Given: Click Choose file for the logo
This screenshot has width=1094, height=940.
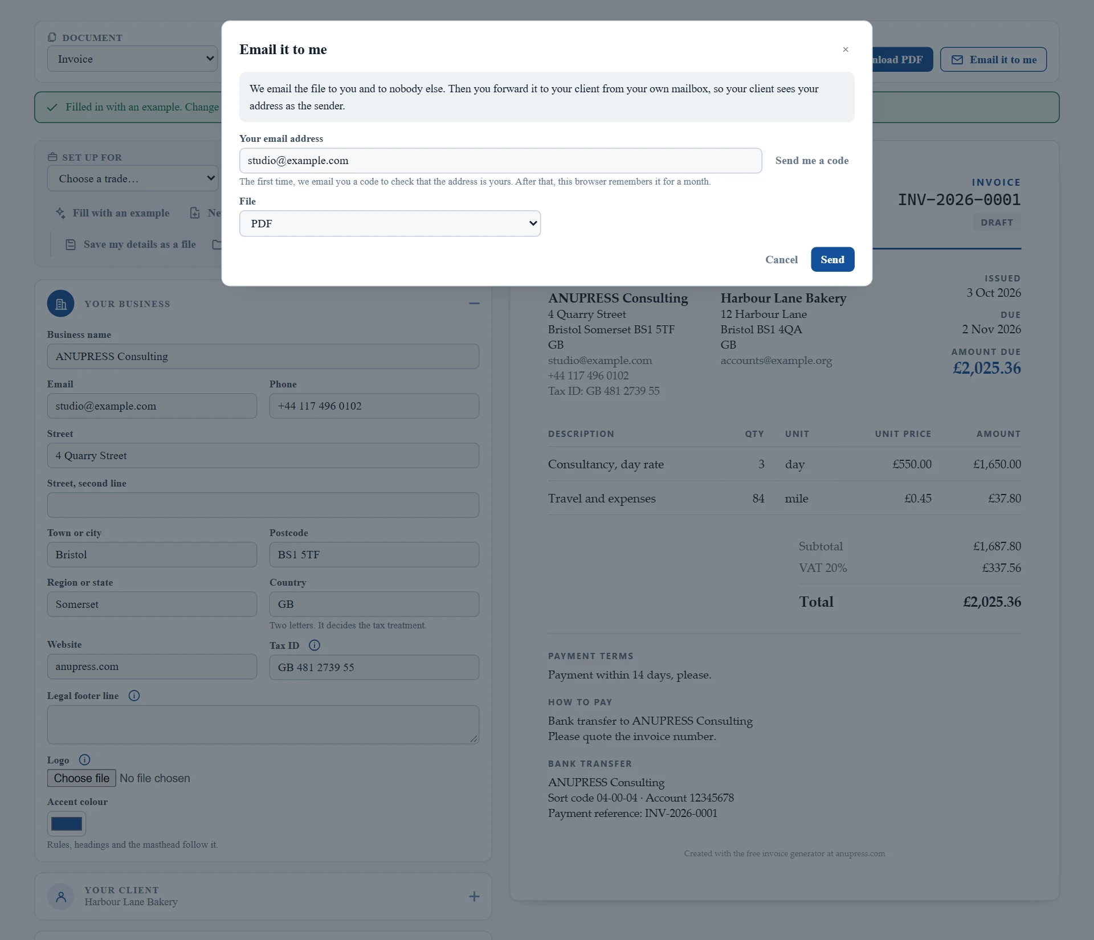Looking at the screenshot, I should 81,778.
